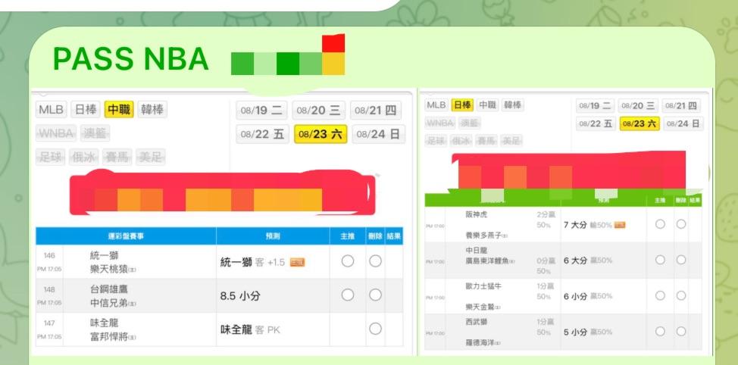
Task: Pick date 08/20 三 in the left panel
Action: point(319,111)
